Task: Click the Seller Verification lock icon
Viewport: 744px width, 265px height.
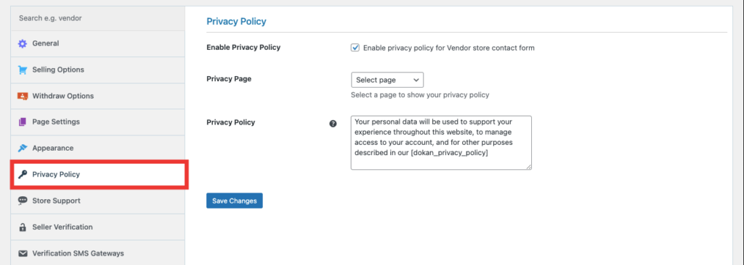Action: click(x=23, y=227)
